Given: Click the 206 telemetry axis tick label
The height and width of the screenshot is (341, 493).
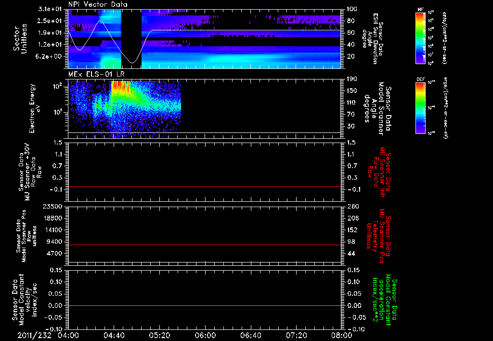Looking at the screenshot, I should [x=352, y=218].
